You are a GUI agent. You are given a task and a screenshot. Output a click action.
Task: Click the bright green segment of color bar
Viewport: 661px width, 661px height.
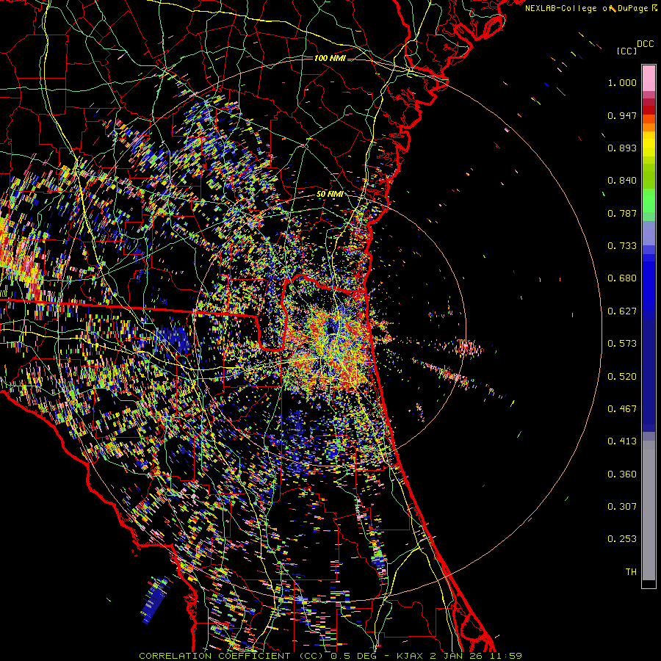click(x=649, y=201)
